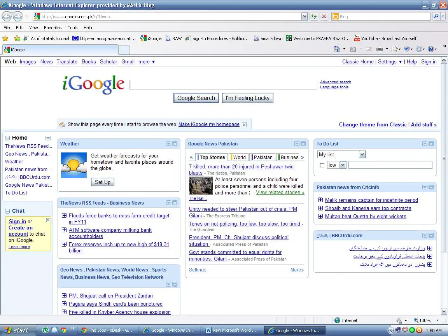Collapse the Chat sidebar section
The width and height of the screenshot is (448, 336).
(x=7, y=211)
